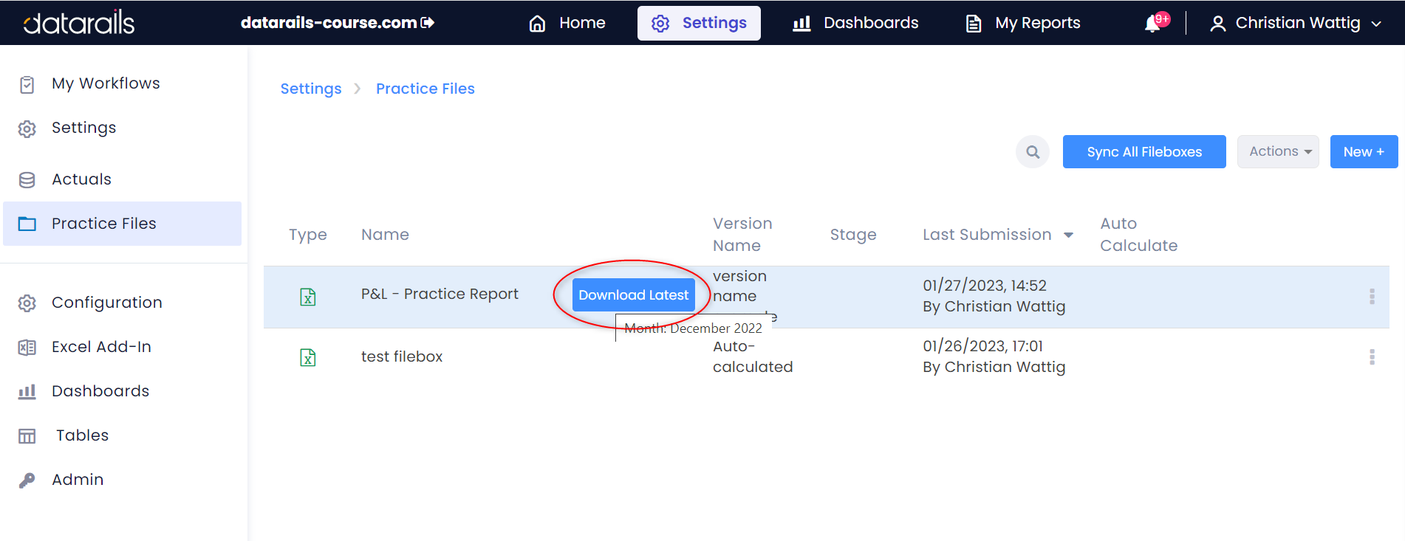
Task: Click the Tables grid icon
Action: click(x=27, y=436)
